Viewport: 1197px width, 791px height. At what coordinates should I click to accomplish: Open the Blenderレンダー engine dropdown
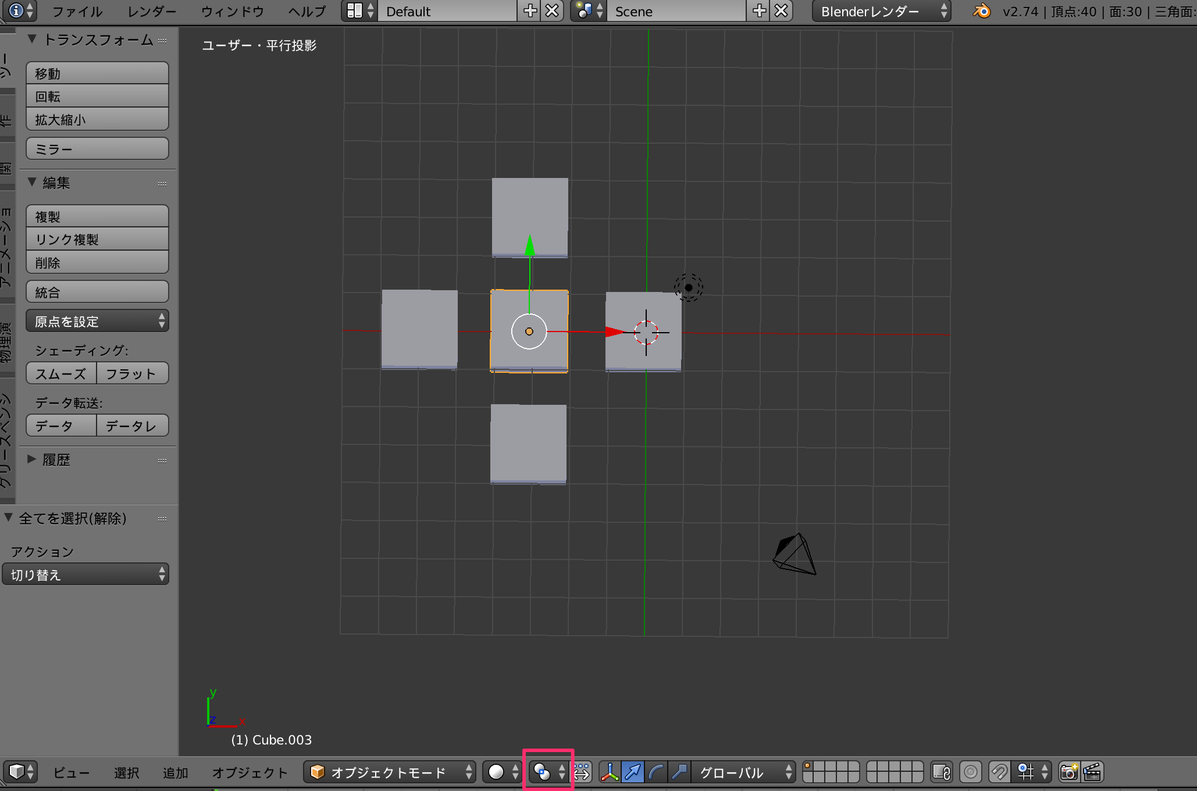[x=881, y=11]
